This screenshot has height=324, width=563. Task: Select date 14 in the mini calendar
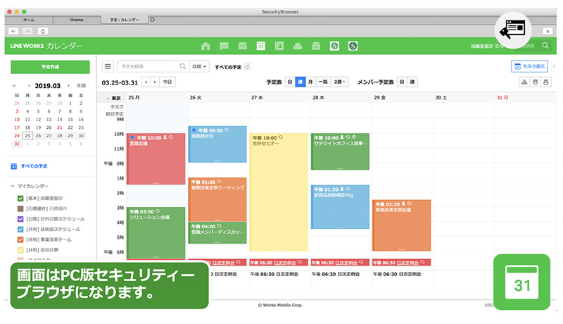tap(60, 120)
